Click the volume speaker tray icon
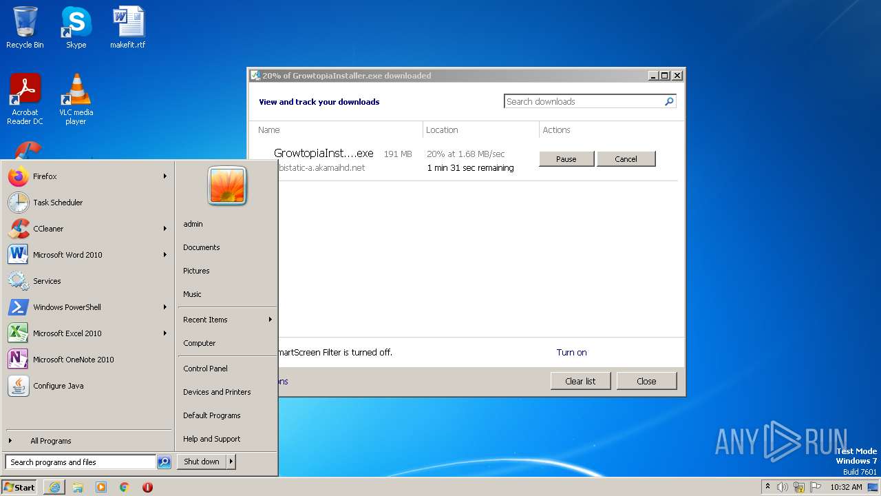Viewport: 881px width, 496px height. click(783, 487)
